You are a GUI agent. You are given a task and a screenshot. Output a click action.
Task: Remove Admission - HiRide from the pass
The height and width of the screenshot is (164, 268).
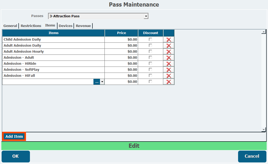click(x=169, y=64)
